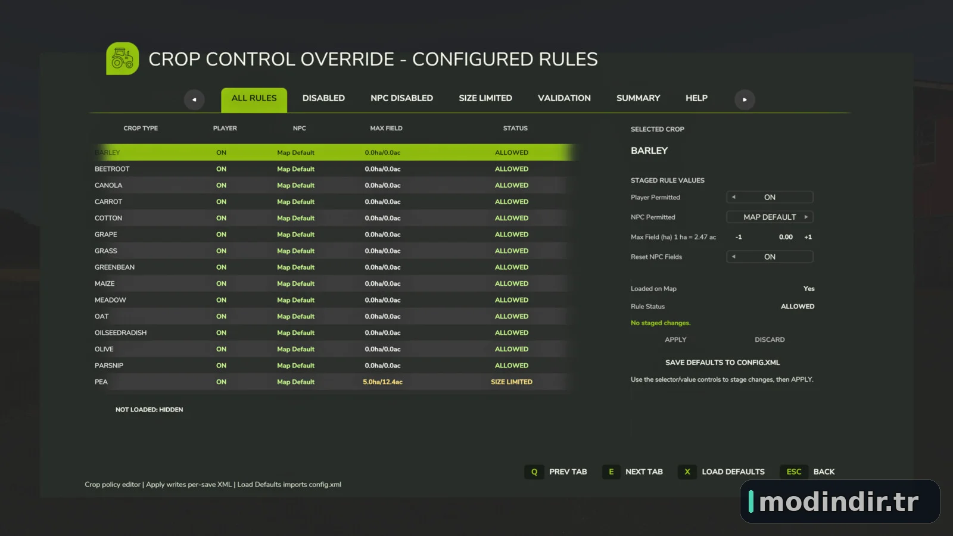Screen dimensions: 953x536
Task: Switch to the DISABLED tab
Action: pyautogui.click(x=323, y=98)
